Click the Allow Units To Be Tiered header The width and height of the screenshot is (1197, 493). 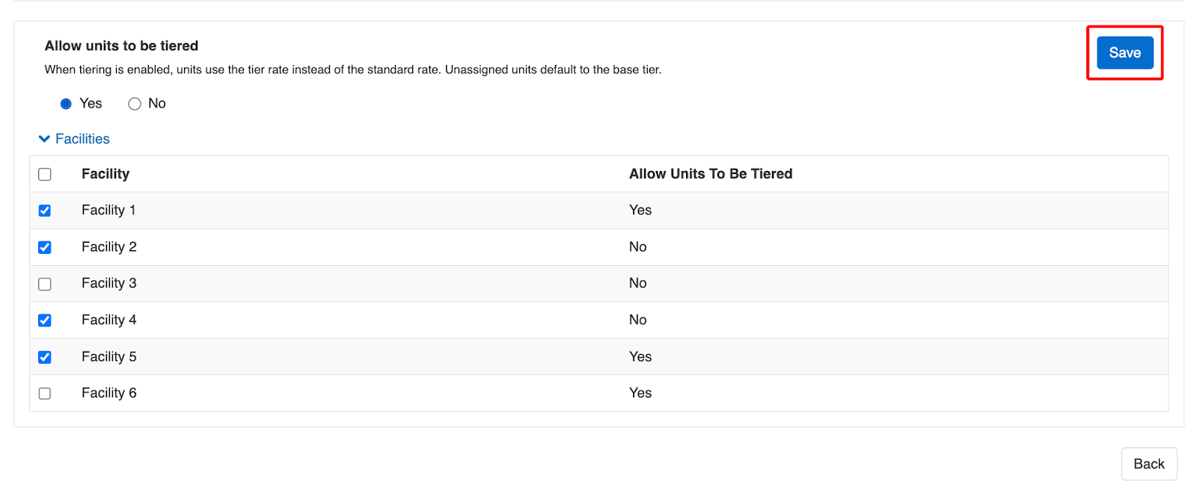coord(710,174)
